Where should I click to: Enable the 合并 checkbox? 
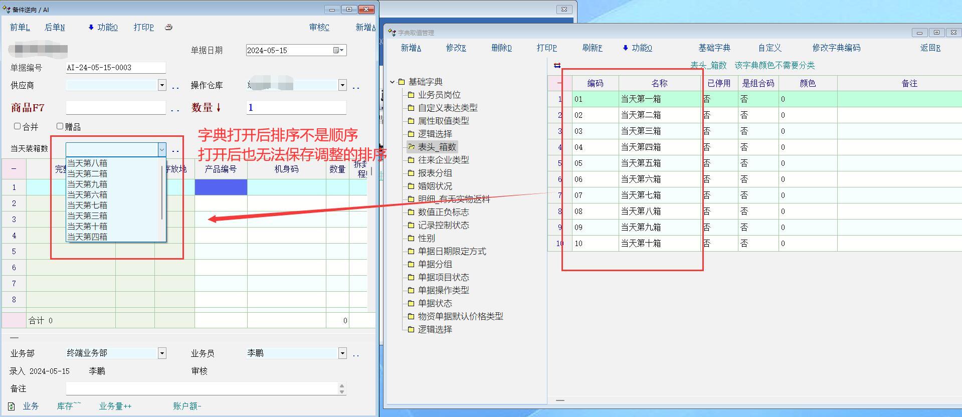18,126
